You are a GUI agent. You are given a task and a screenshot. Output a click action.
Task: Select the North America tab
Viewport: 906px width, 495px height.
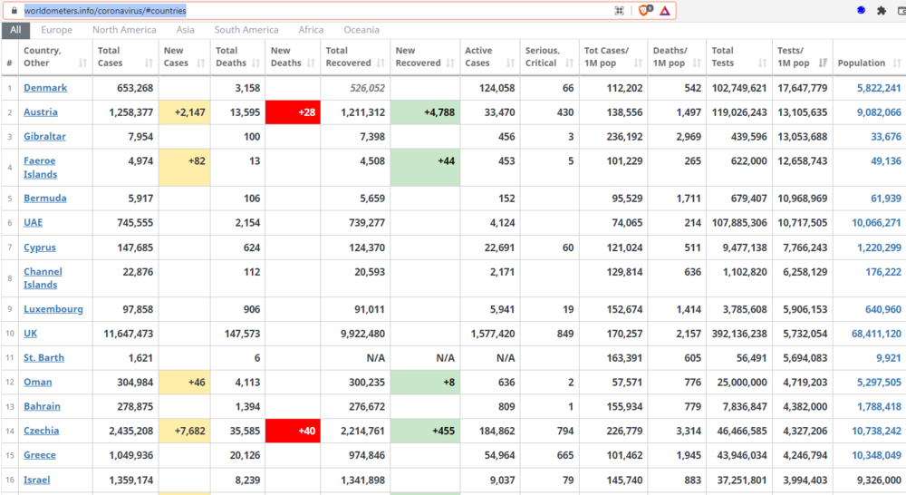point(124,30)
